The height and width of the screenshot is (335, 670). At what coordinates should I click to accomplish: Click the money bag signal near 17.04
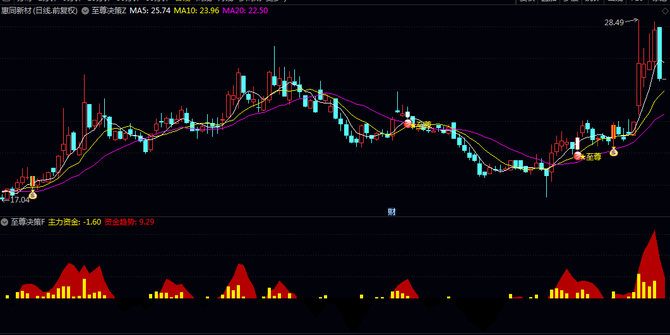coord(33,195)
